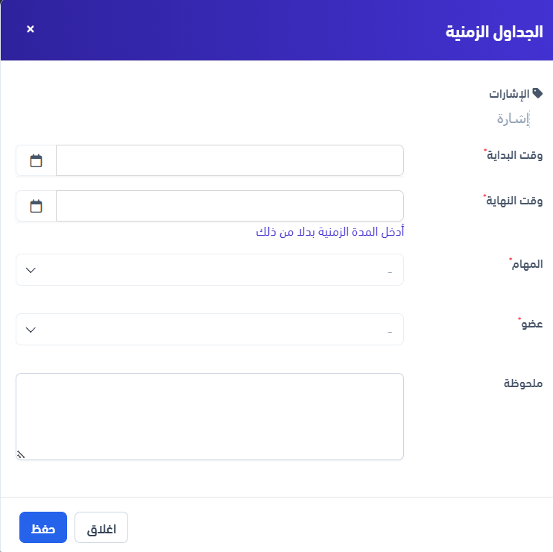The height and width of the screenshot is (552, 553).
Task: Click the وقت البداية field label
Action: [514, 156]
